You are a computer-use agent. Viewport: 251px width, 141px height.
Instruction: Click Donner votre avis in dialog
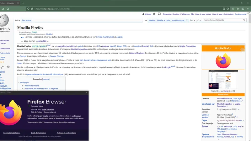coord(50,112)
